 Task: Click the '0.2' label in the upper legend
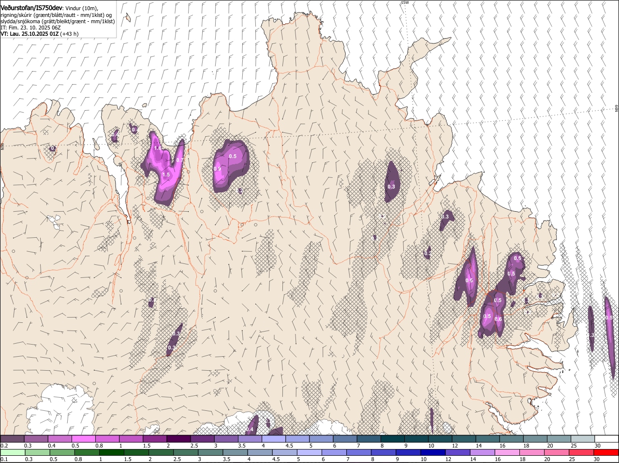coord(4,445)
